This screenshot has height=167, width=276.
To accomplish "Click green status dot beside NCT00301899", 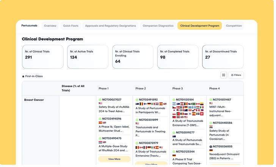I will pos(137,120).
